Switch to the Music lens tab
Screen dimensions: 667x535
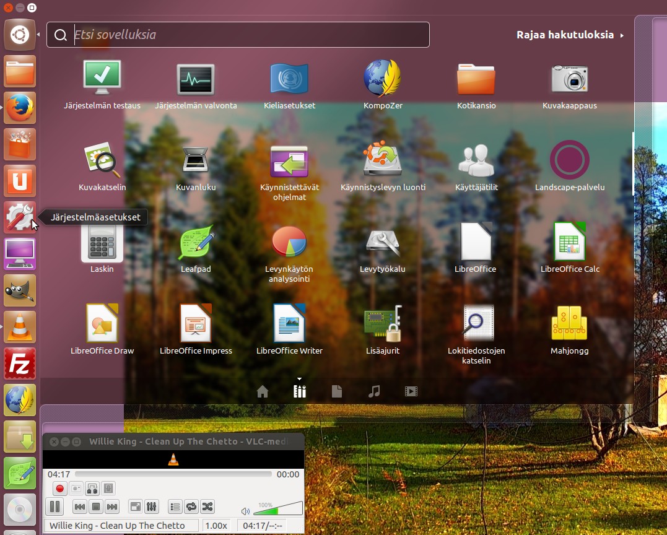(373, 391)
